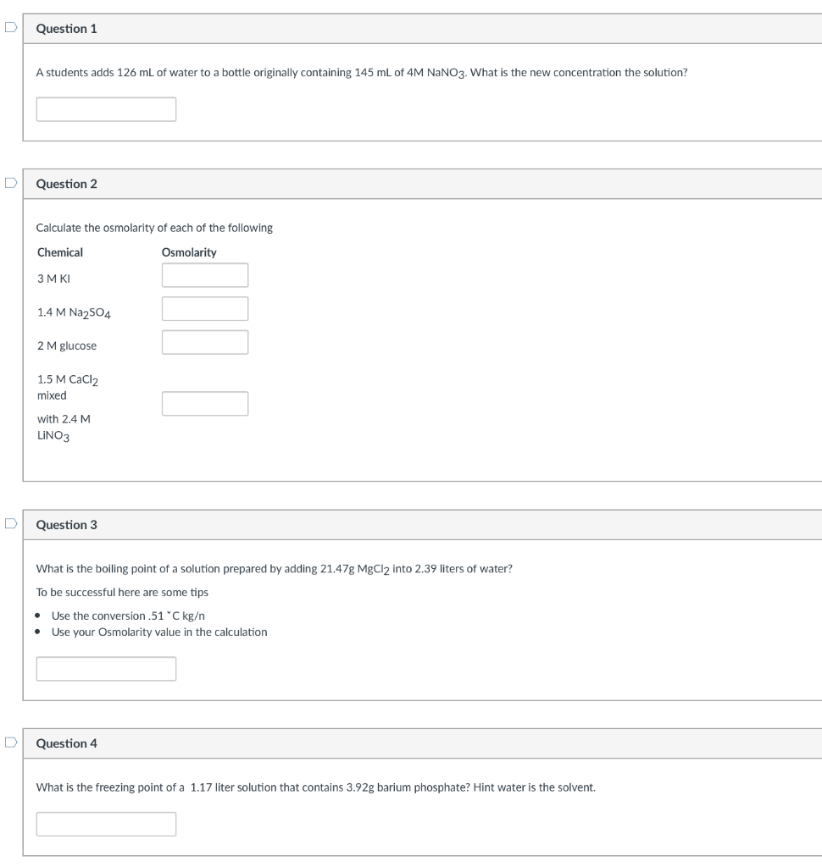Click the Question 2 header
Screen dimensions: 822x867
(x=66, y=184)
